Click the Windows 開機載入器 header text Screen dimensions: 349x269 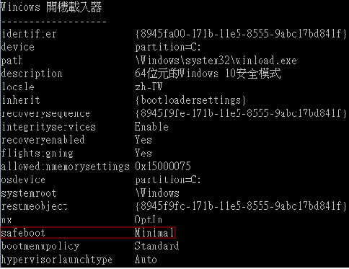pyautogui.click(x=51, y=7)
